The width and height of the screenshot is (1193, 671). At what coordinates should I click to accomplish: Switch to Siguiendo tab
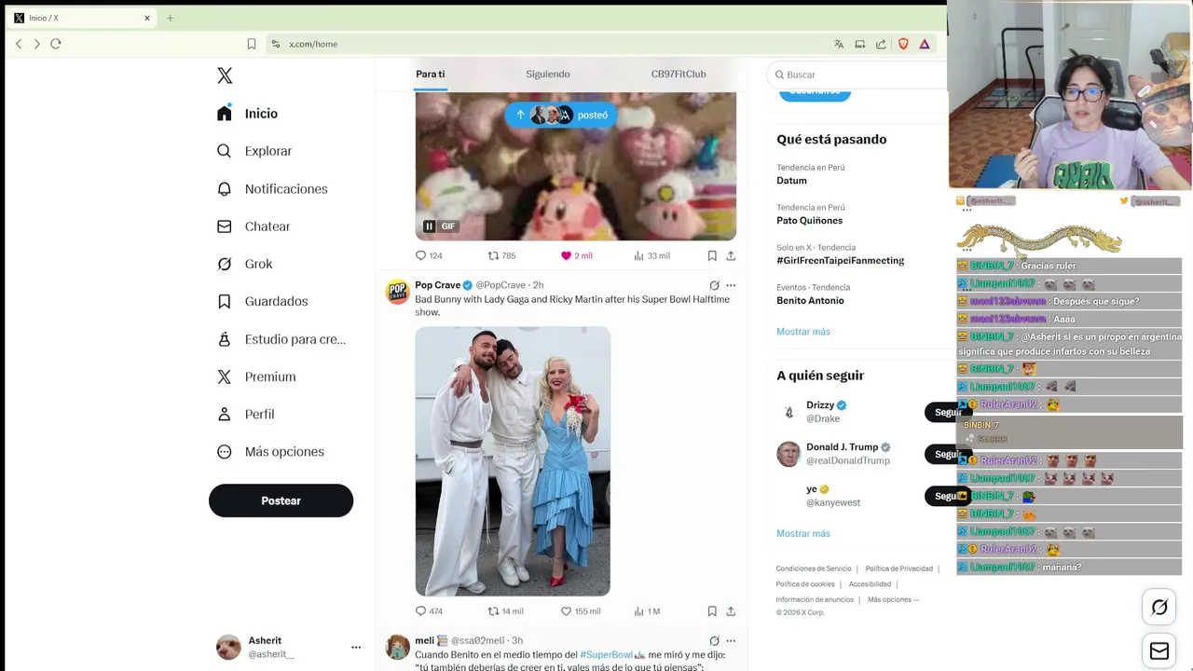547,74
